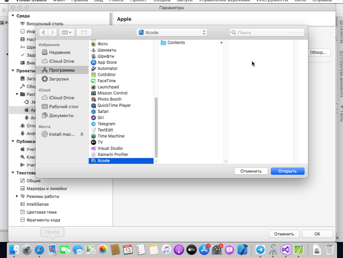Collapse the Проекты tree section
This screenshot has width=343, height=258.
(13, 71)
